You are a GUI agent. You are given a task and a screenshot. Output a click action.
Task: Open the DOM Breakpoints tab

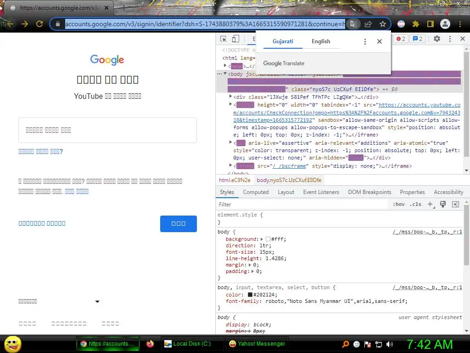coord(369,192)
